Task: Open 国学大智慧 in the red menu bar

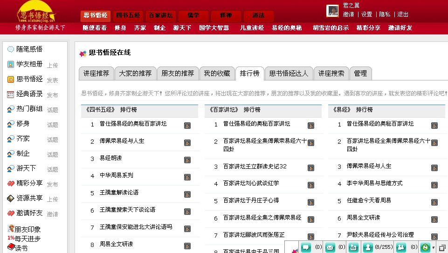Action: pyautogui.click(x=214, y=28)
